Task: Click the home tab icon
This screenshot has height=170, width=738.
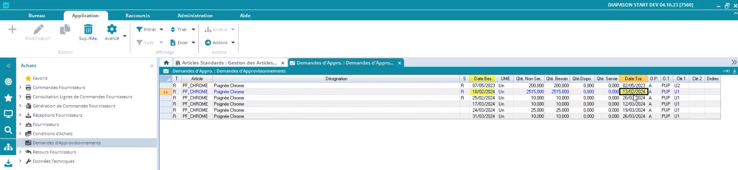Action: [x=166, y=63]
